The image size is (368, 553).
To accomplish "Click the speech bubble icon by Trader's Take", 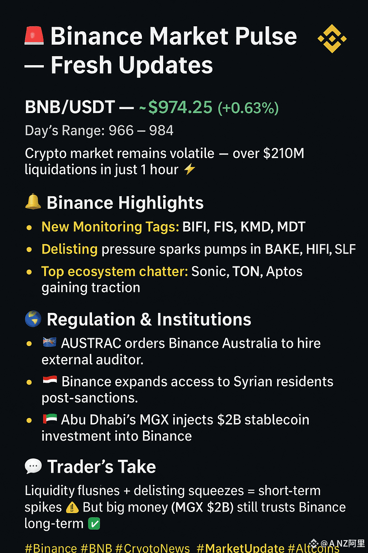I will [x=33, y=467].
